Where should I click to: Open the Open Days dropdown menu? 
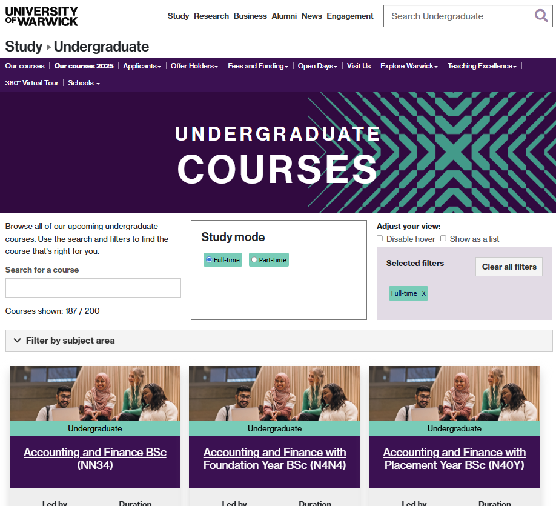coord(317,66)
